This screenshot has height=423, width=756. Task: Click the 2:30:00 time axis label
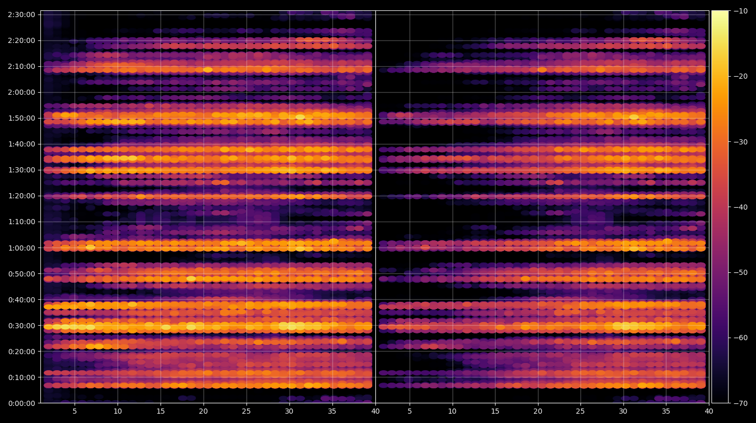pyautogui.click(x=21, y=14)
